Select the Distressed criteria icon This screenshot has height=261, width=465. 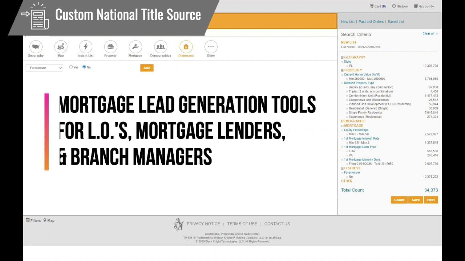(186, 47)
